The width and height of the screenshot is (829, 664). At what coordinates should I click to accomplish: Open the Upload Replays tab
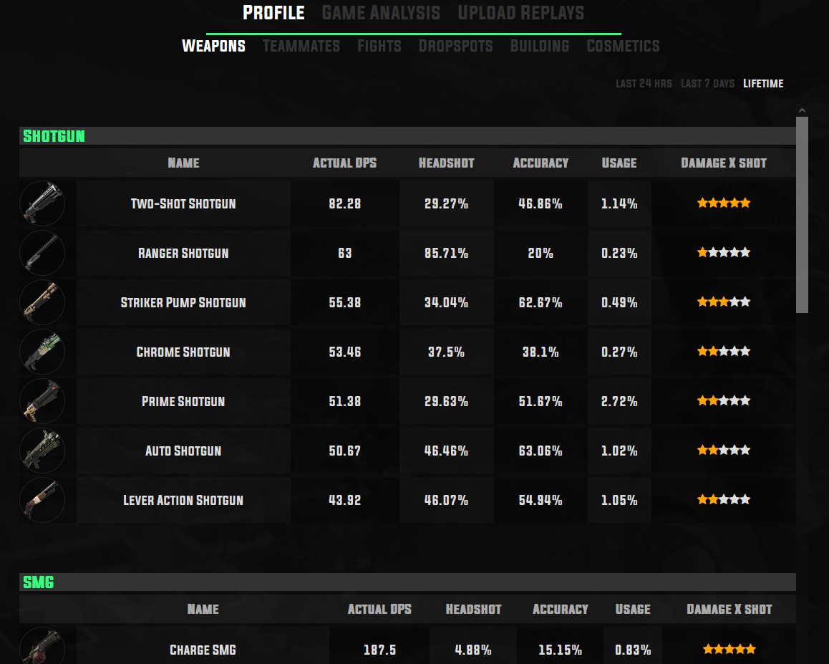(x=520, y=13)
